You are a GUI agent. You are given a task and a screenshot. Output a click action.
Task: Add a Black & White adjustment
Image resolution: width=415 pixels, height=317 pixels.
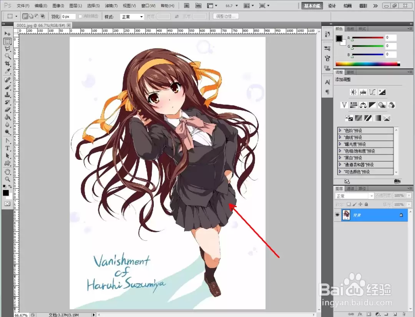pos(372,105)
